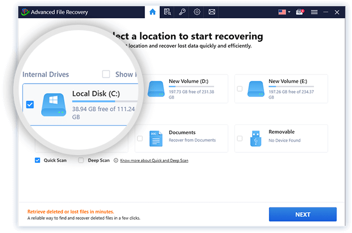
Task: Click the 197.26 GB free of 234.37 text
Action: coord(292,92)
